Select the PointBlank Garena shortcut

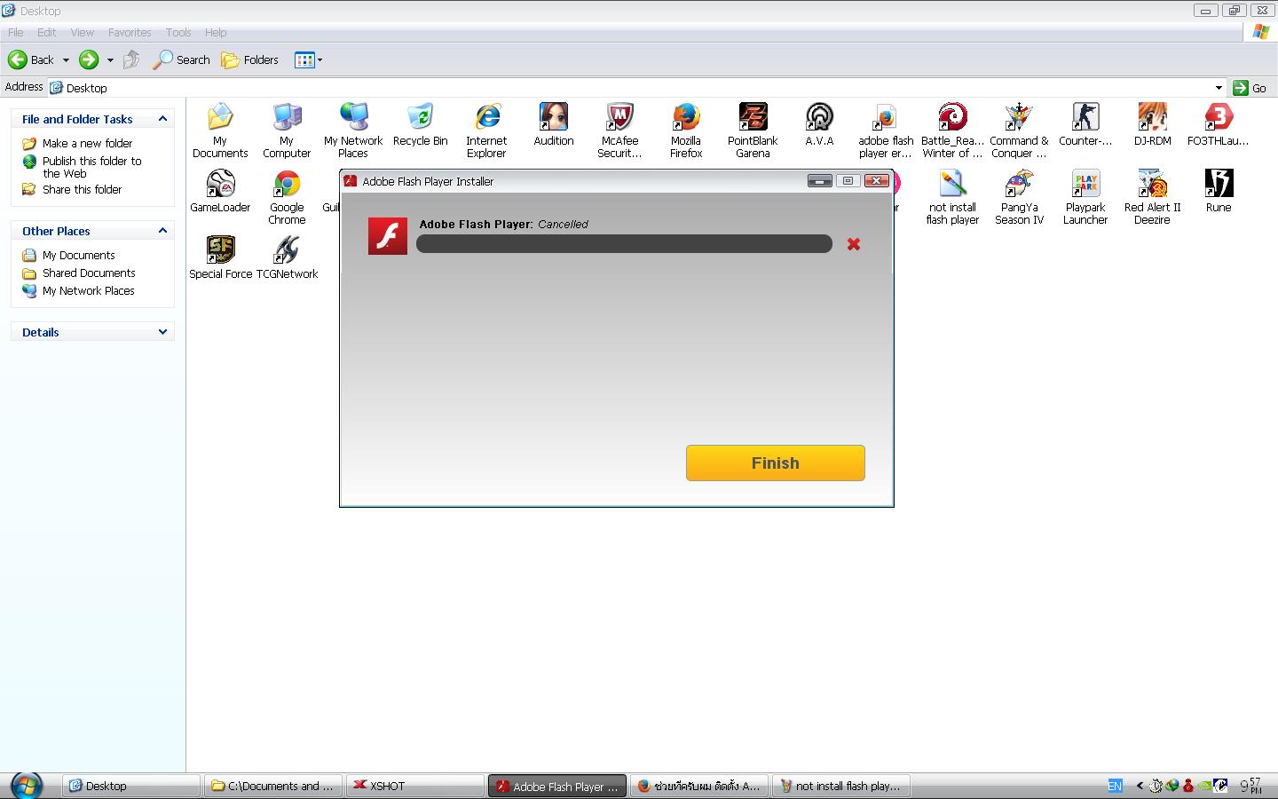pos(753,131)
